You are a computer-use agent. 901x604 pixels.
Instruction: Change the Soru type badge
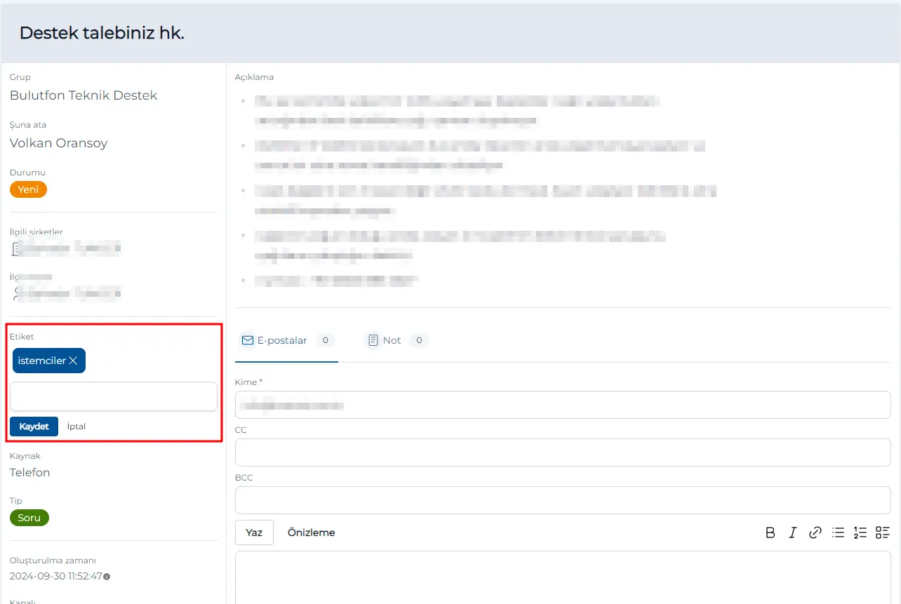(x=29, y=518)
